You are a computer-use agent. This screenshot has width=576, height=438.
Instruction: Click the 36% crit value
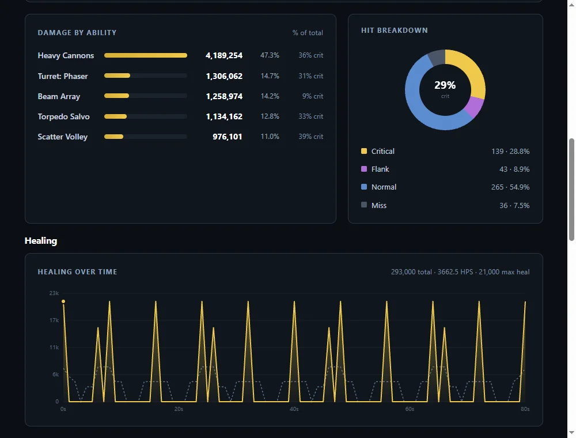pyautogui.click(x=311, y=55)
